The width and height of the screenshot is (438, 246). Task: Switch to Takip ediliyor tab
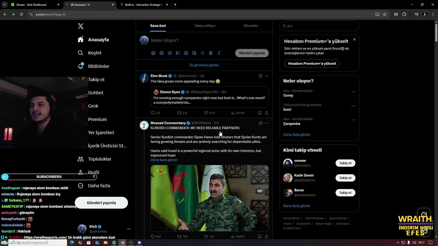coord(205,26)
